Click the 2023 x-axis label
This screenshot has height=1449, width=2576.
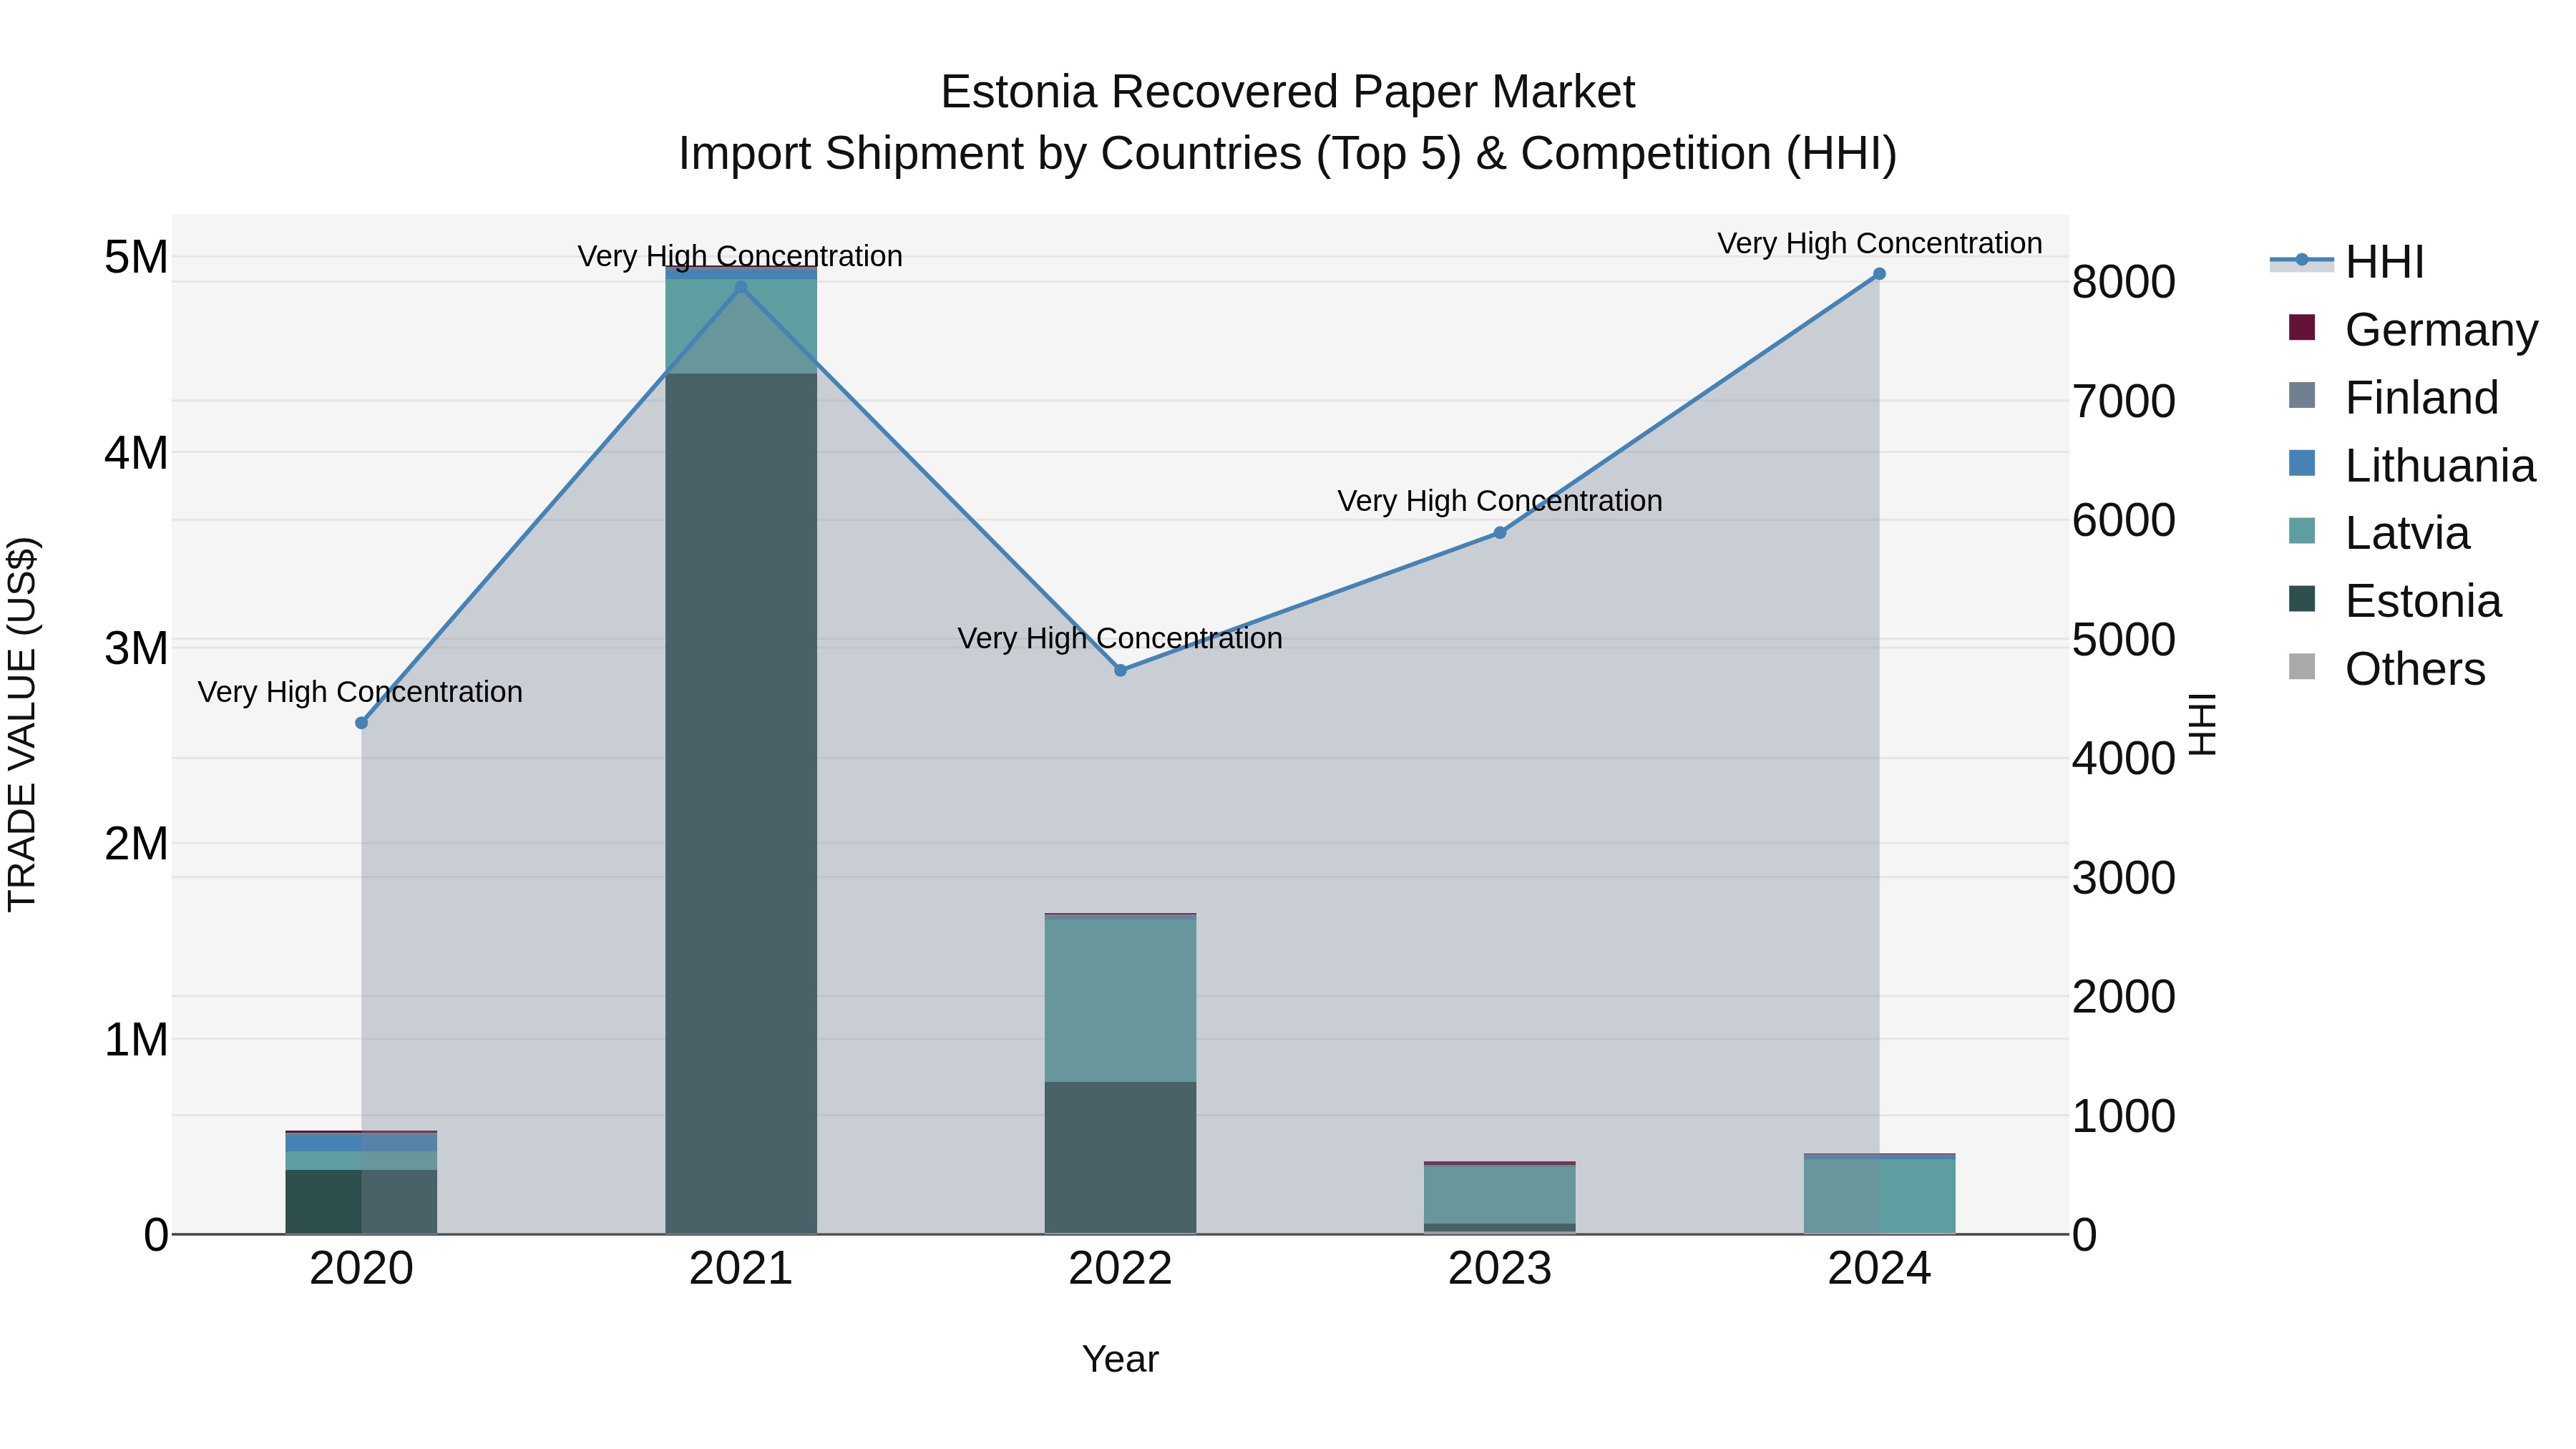(1500, 1269)
